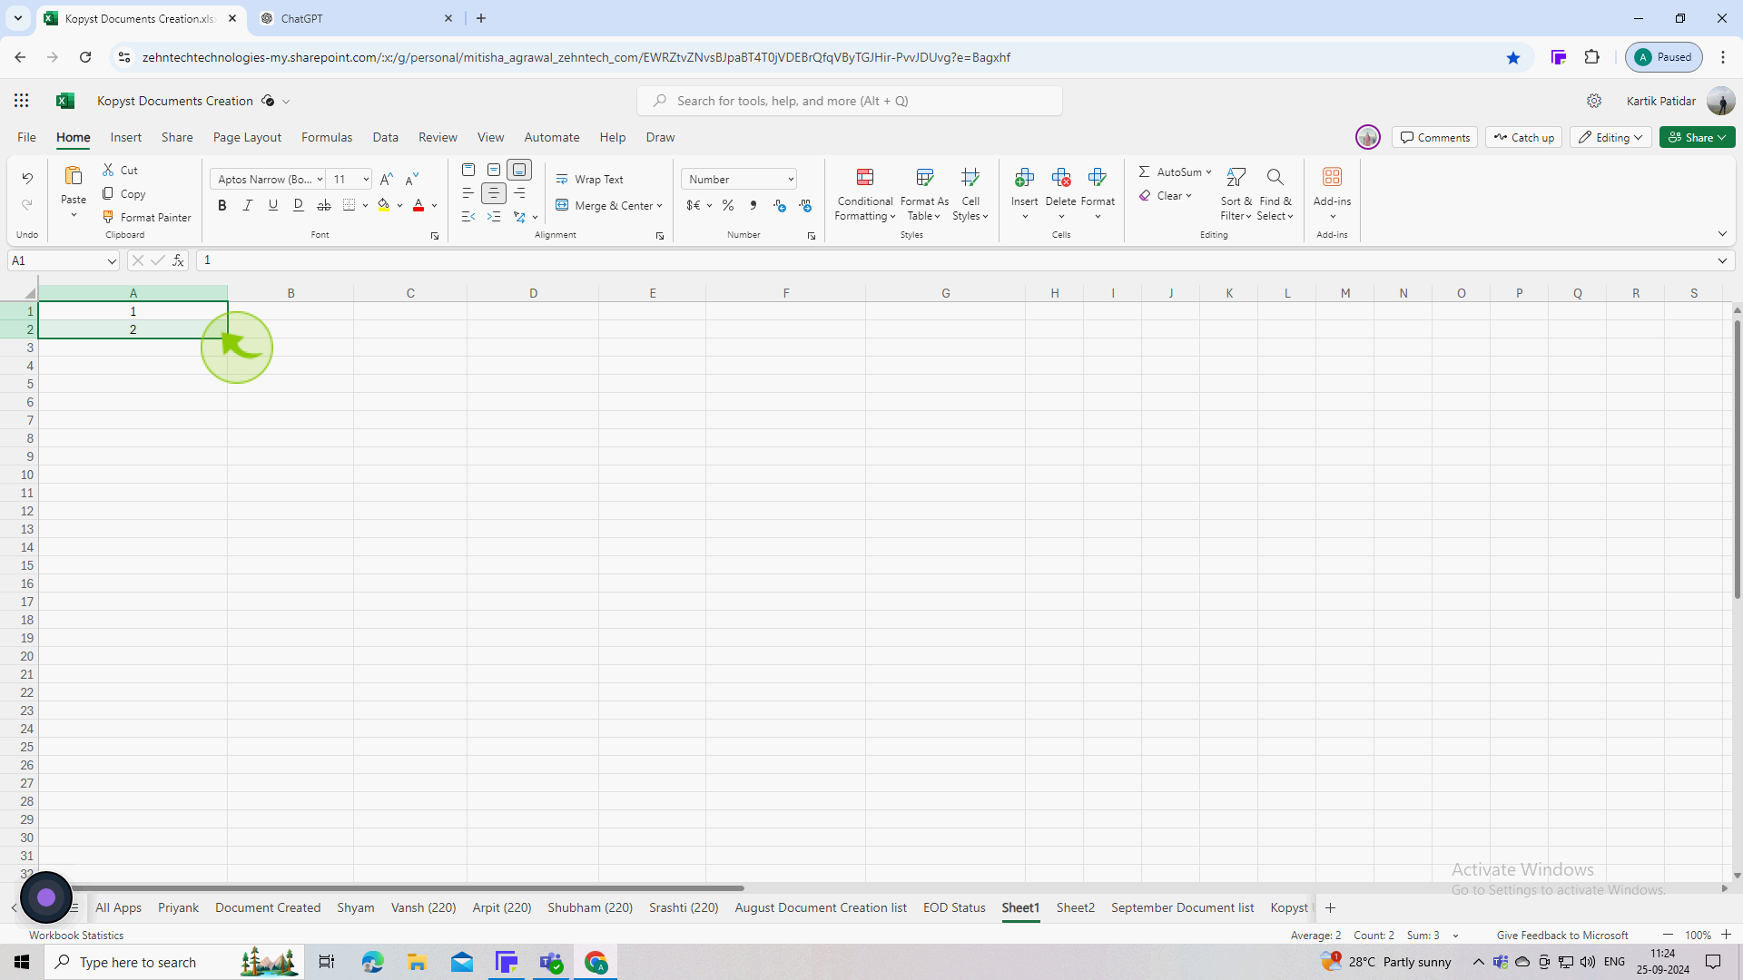
Task: Expand the AutoSum dropdown
Action: 1208,171
